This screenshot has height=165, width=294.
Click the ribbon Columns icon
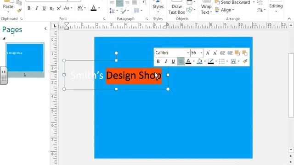coord(136,11)
